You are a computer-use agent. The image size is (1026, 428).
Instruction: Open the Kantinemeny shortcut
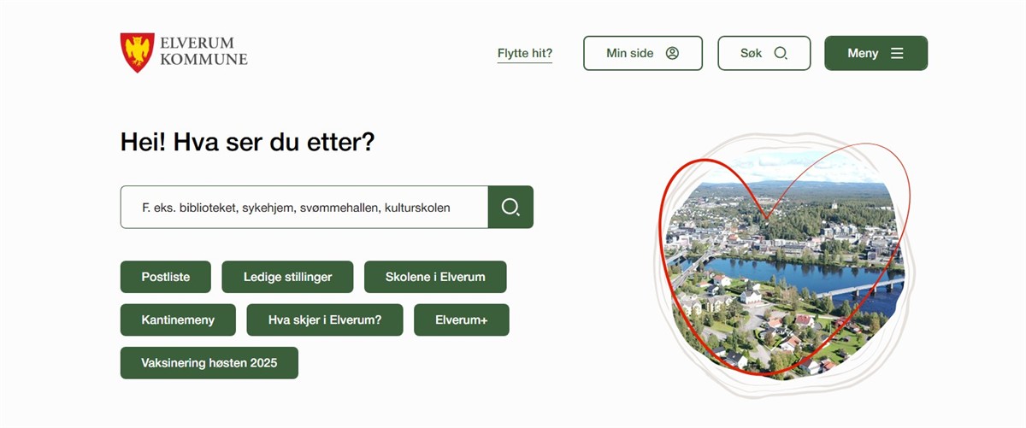pos(178,320)
